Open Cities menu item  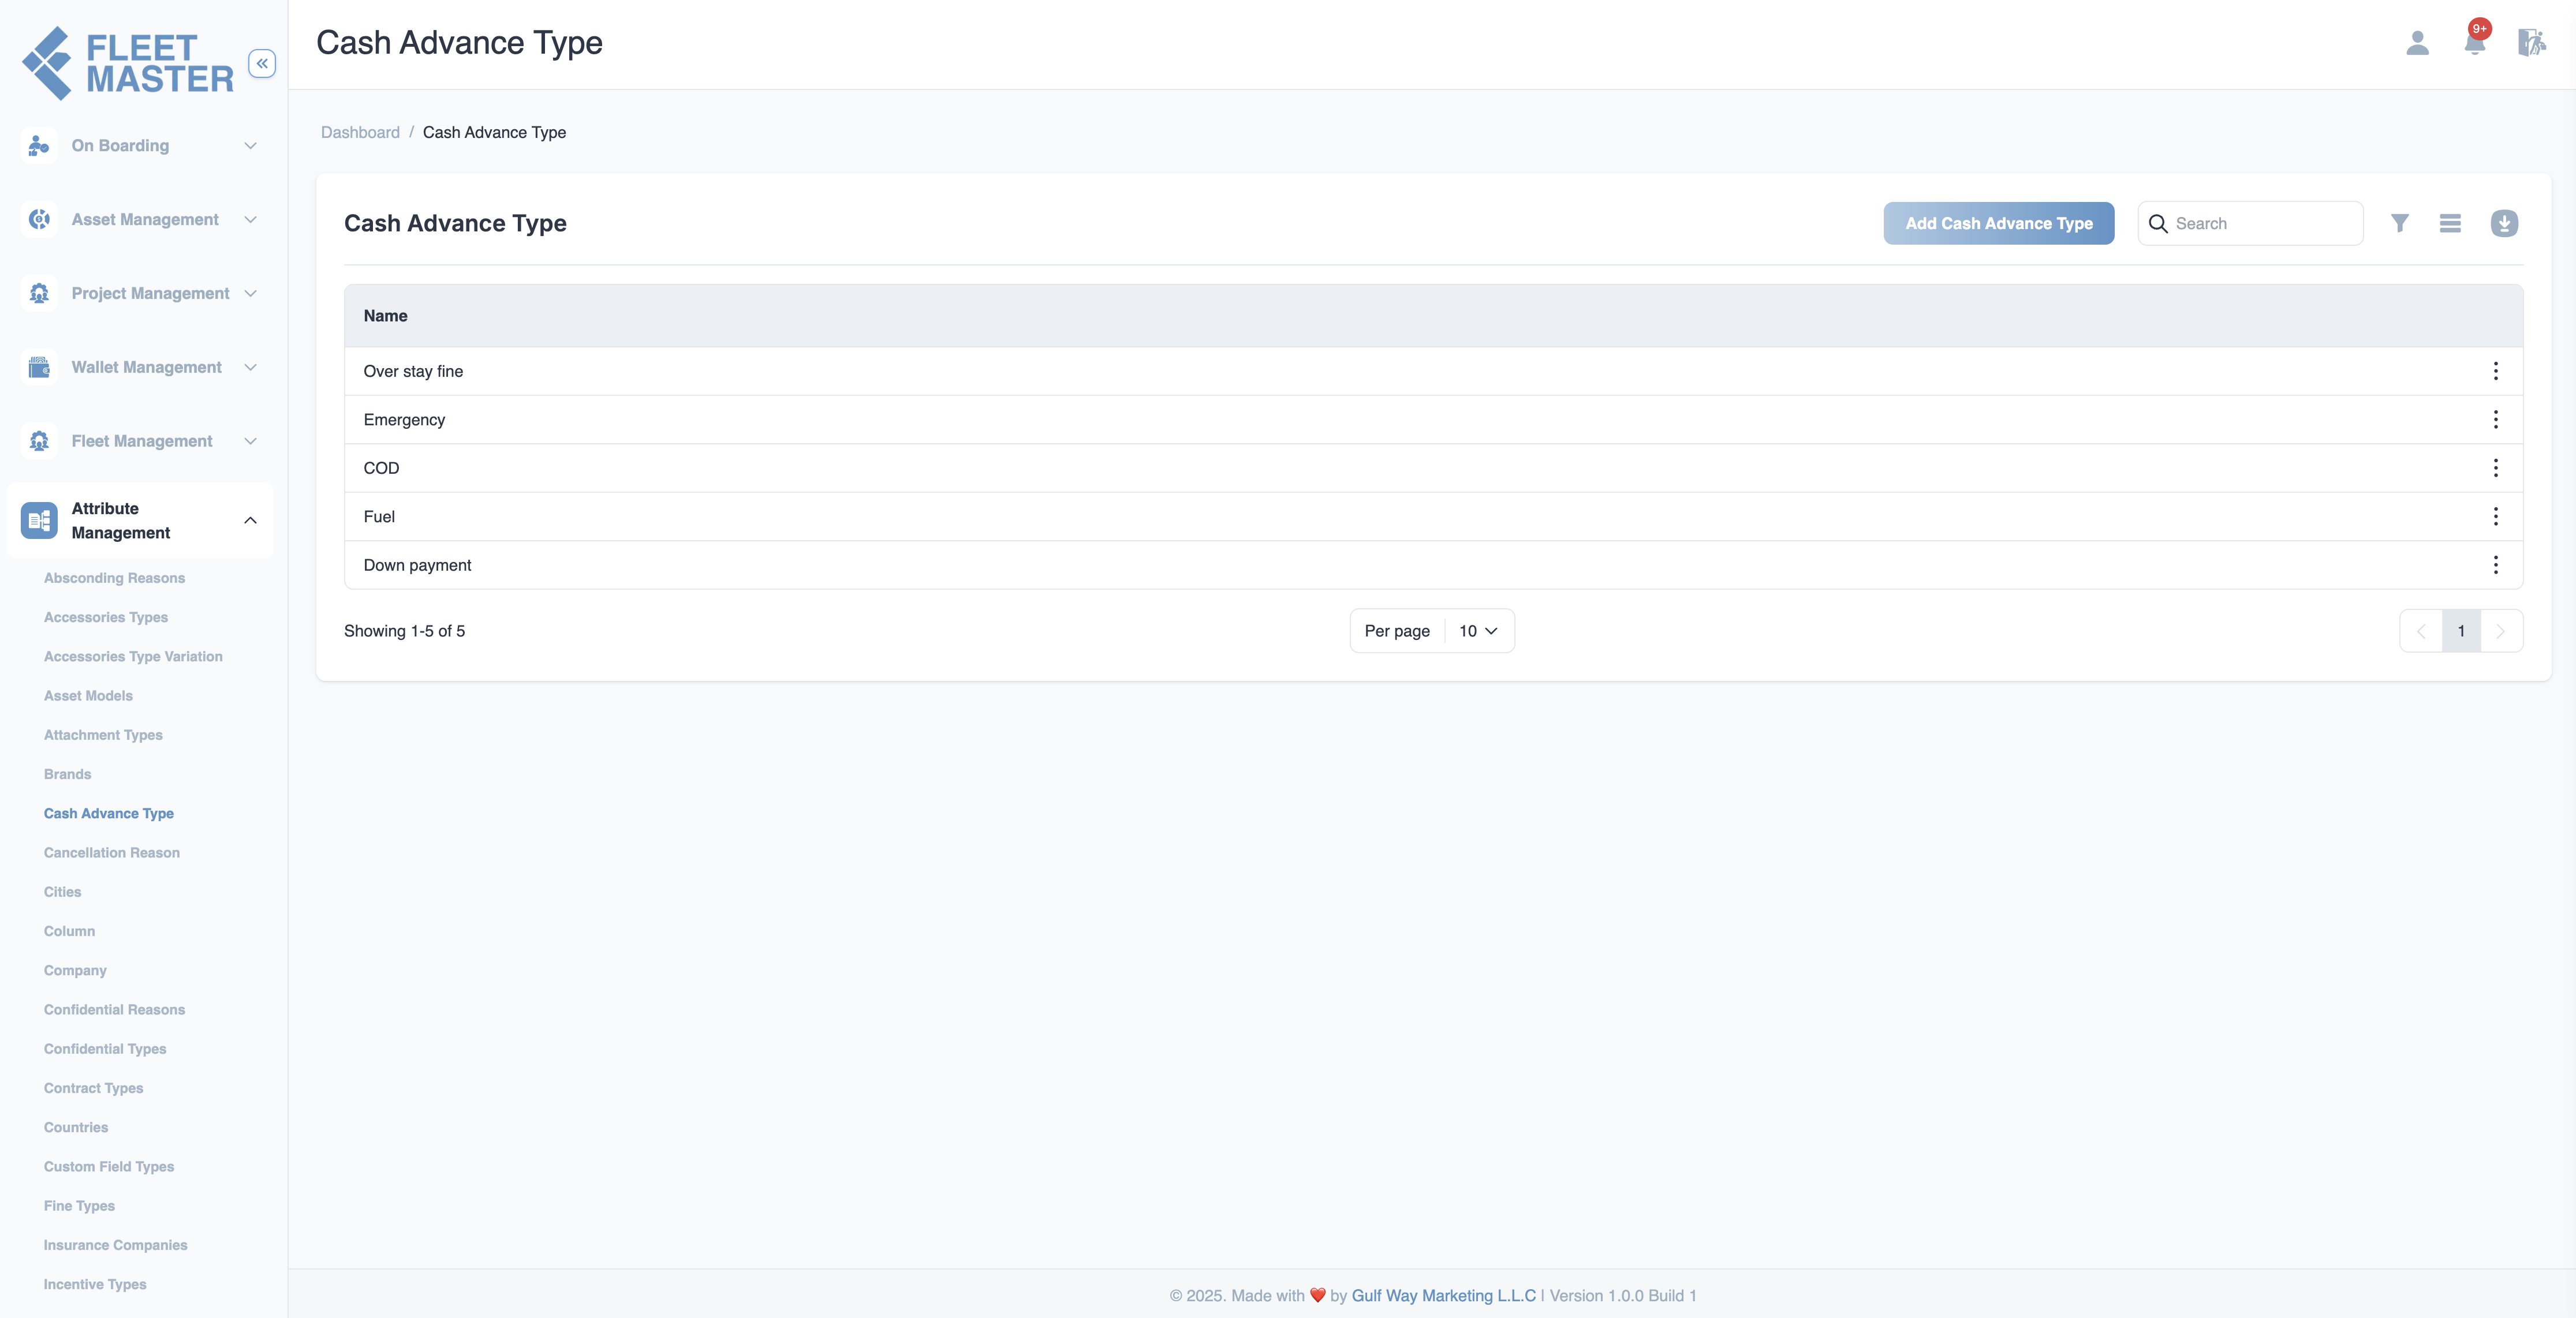coord(62,892)
